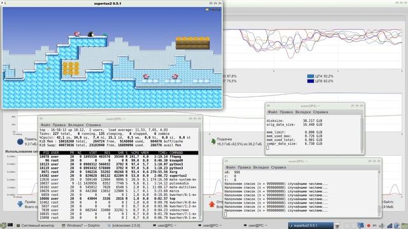408x229 pixels.
Task: Open Справка menu in the disksize terminal window
Action: (x=320, y=112)
